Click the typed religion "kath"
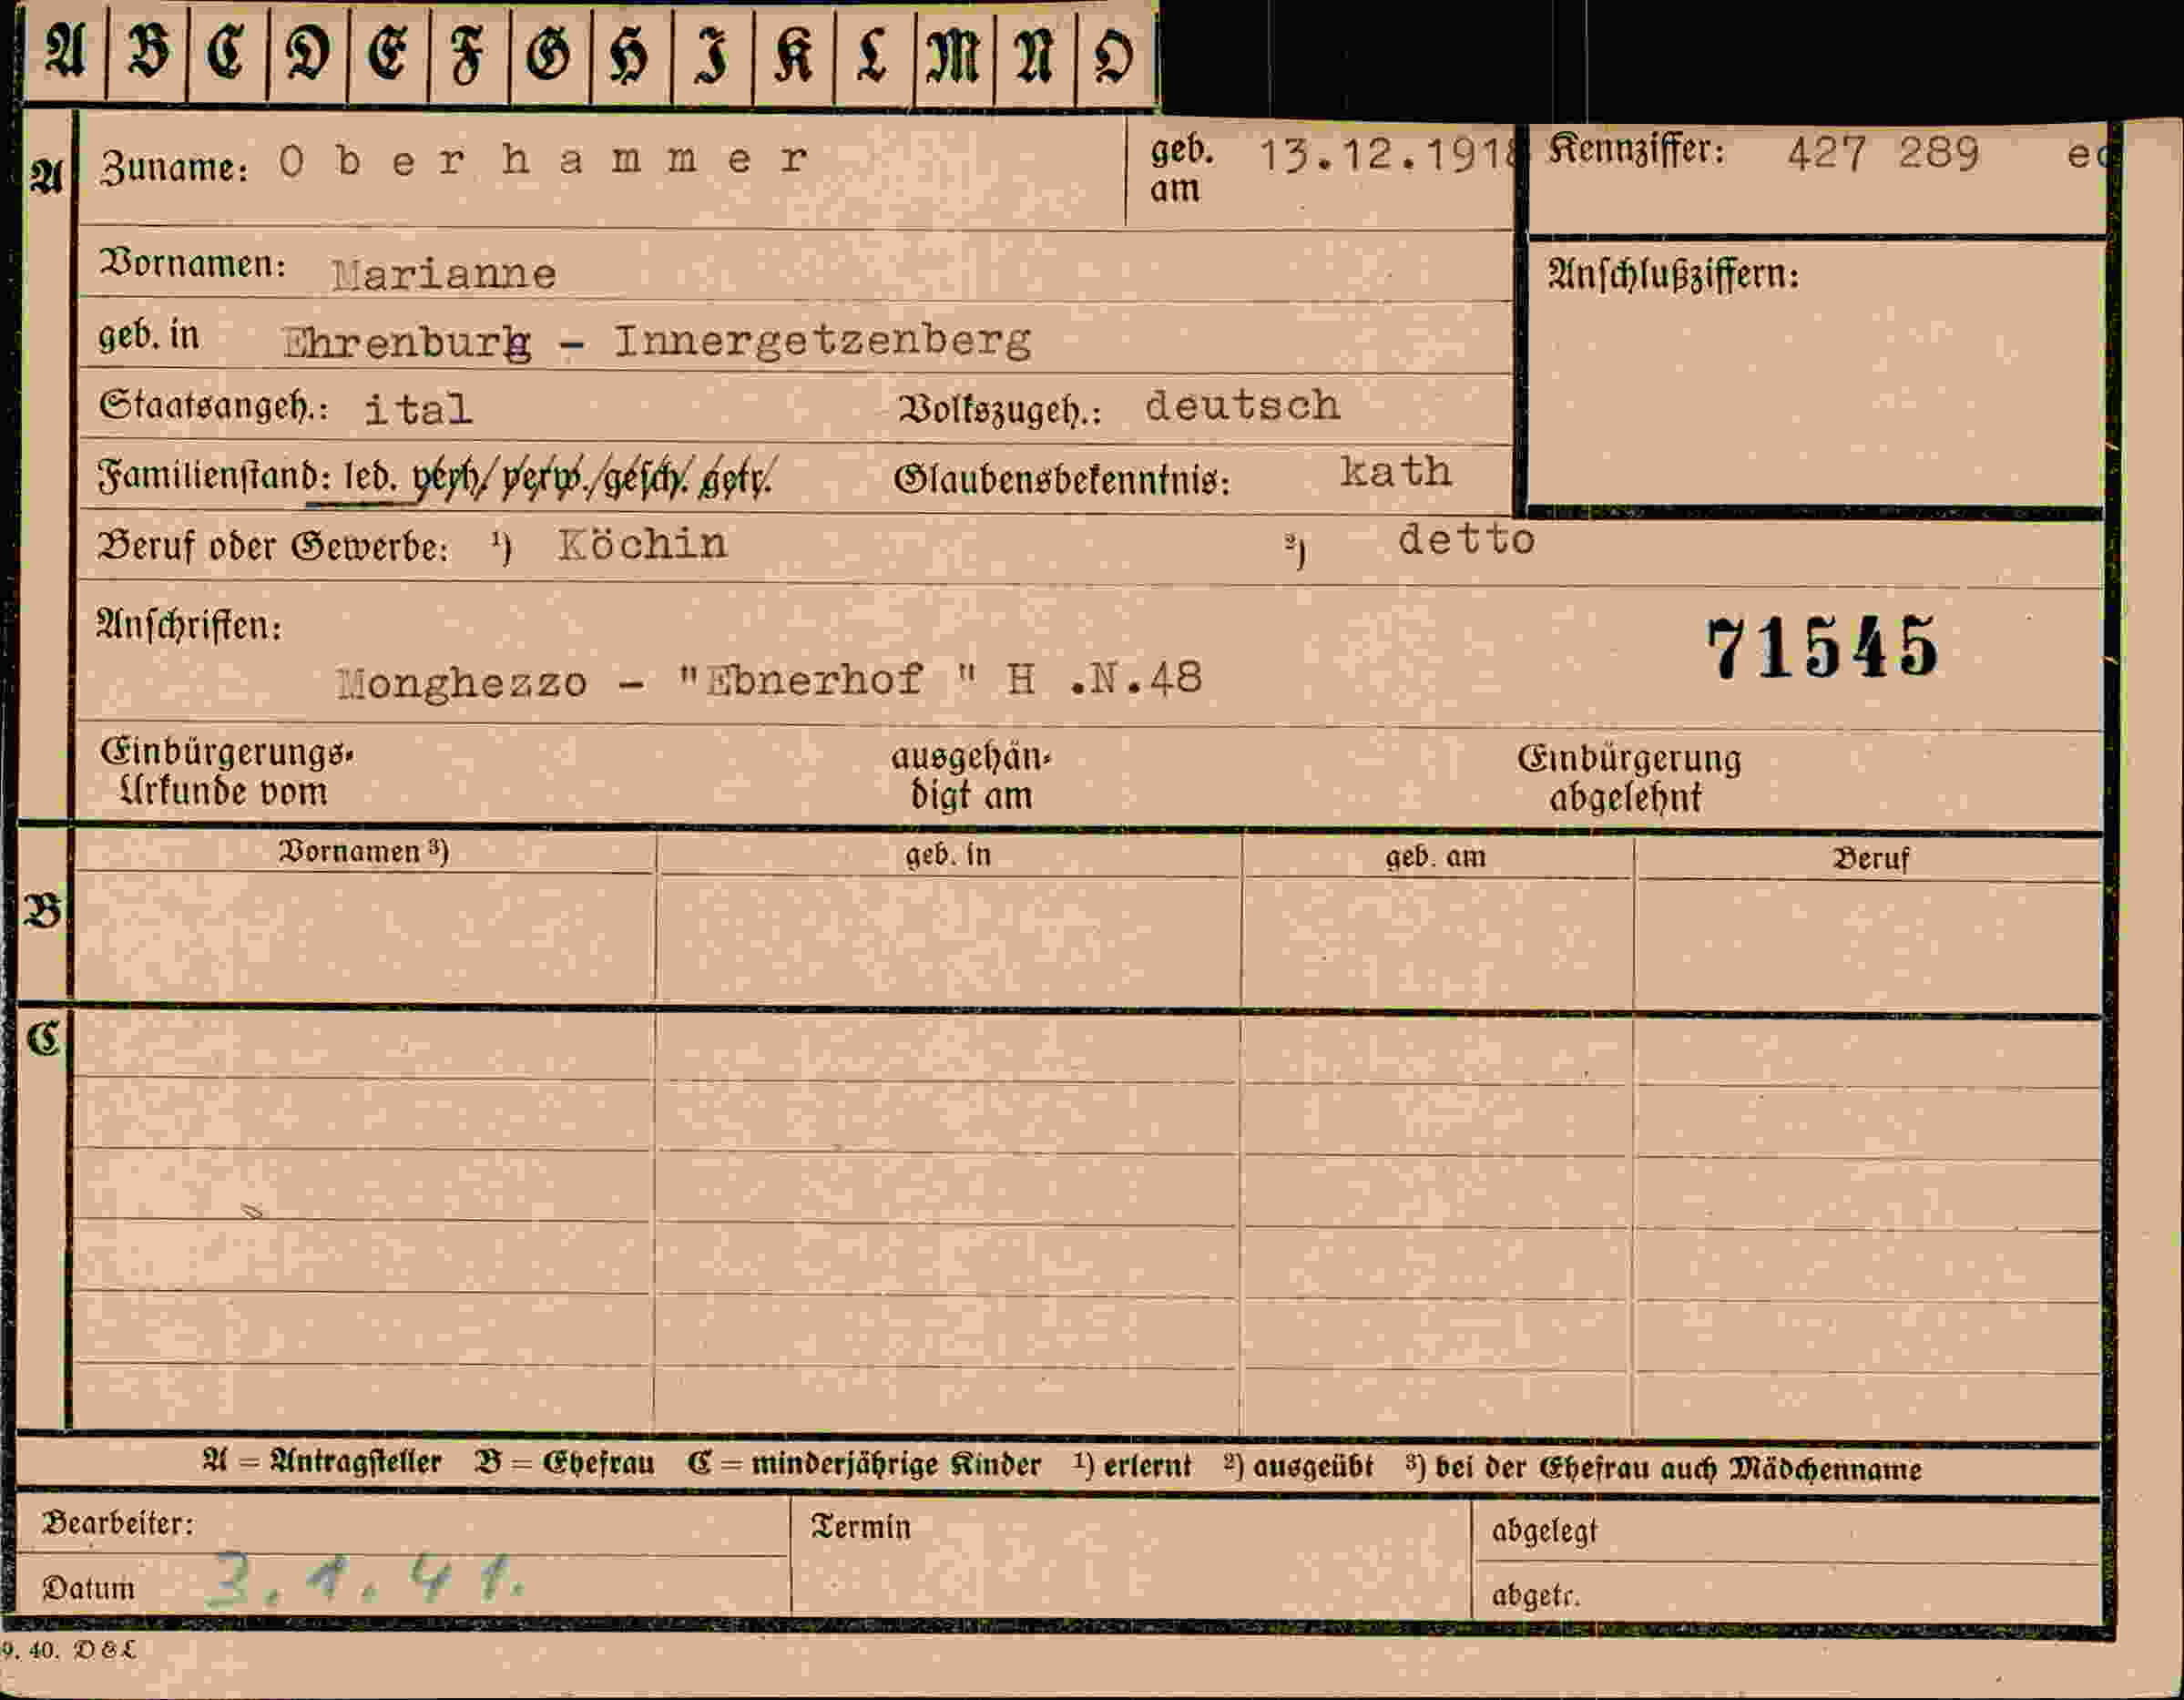 1395,471
